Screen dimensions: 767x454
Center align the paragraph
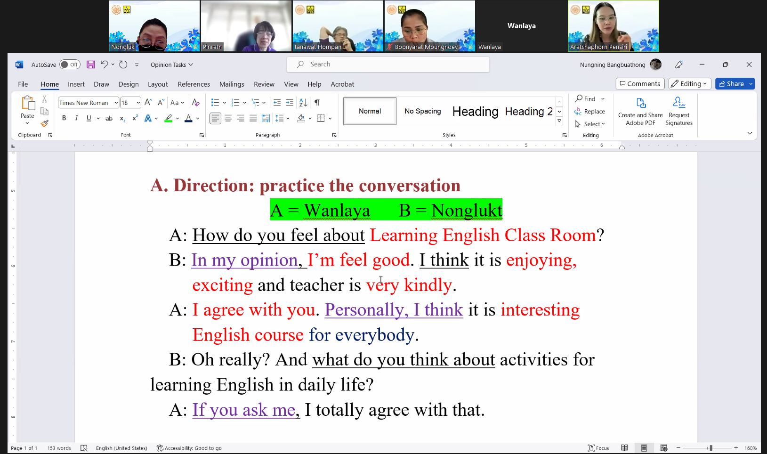228,118
